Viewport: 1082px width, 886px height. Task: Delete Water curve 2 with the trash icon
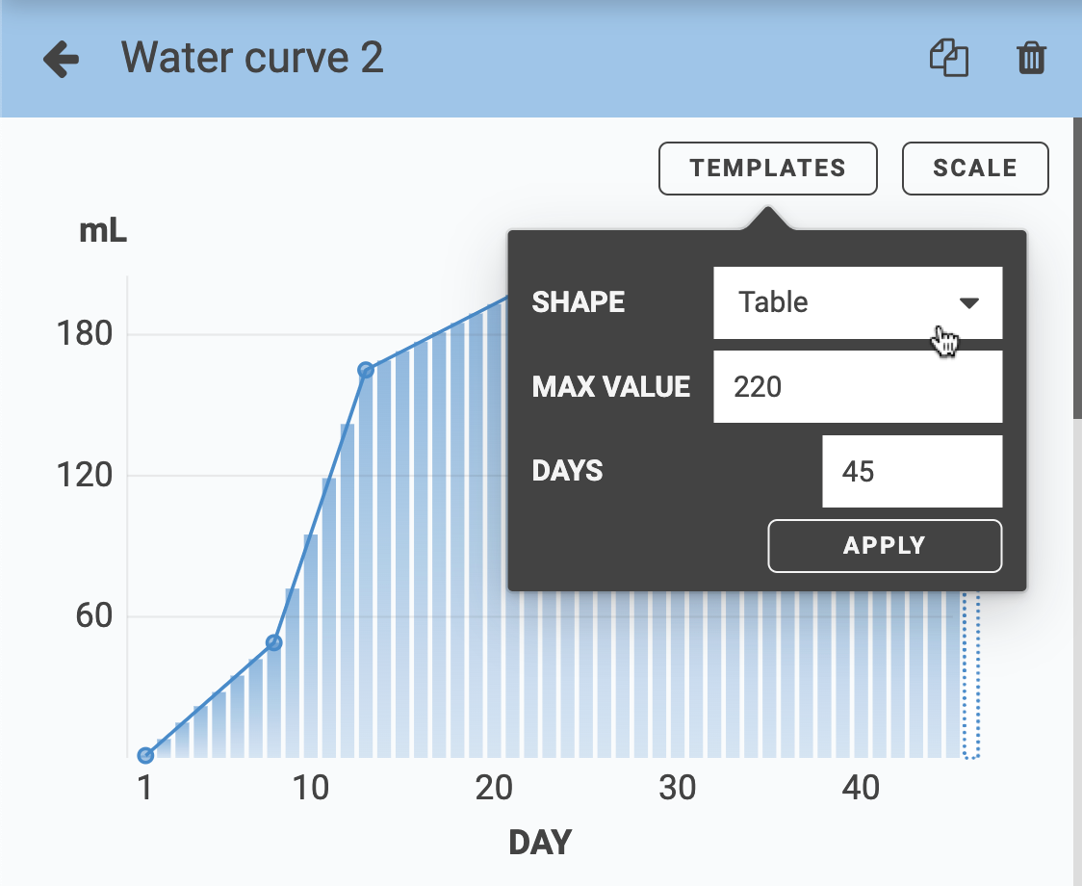1032,59
